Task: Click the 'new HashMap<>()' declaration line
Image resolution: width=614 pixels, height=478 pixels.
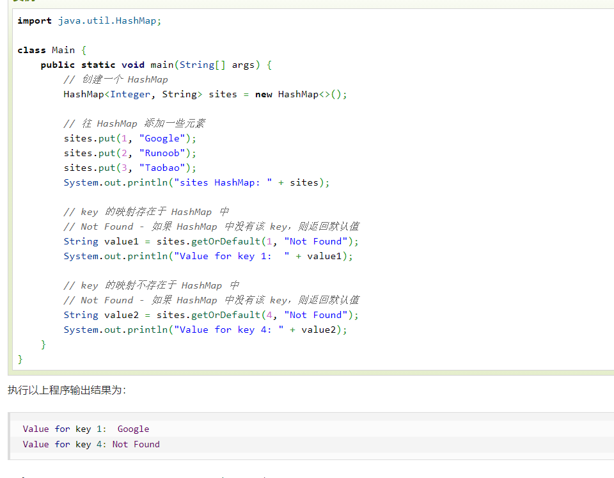Action: (x=205, y=95)
